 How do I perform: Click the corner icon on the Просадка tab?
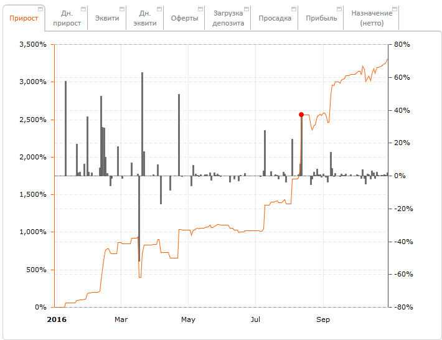[x=294, y=9]
